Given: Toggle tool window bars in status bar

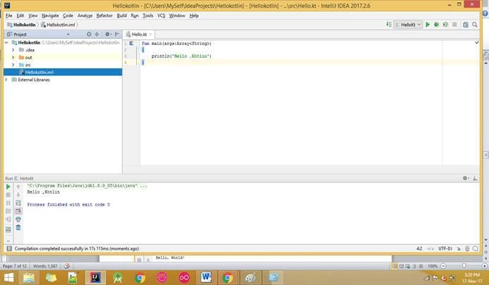Looking at the screenshot, I should (9, 248).
